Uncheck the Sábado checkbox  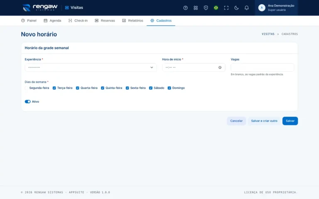150,88
